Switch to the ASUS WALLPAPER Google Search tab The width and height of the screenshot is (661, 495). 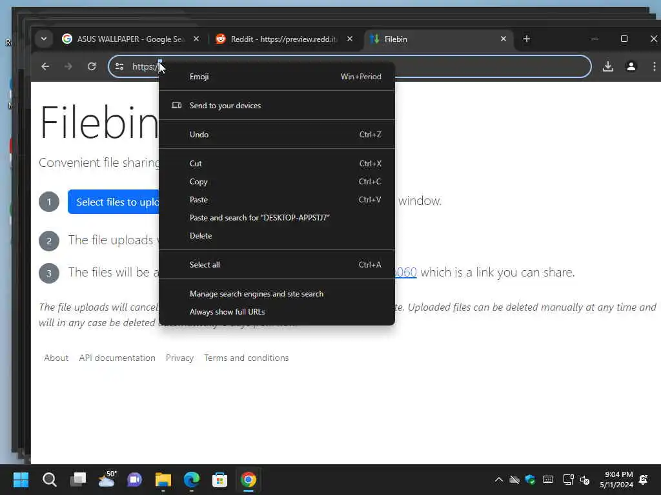pyautogui.click(x=130, y=39)
